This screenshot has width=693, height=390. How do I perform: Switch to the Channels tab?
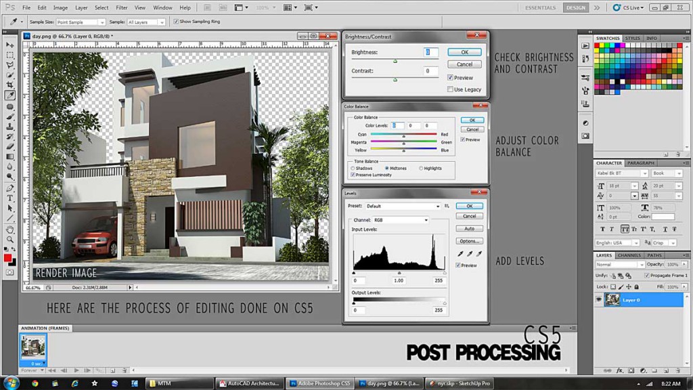(629, 255)
